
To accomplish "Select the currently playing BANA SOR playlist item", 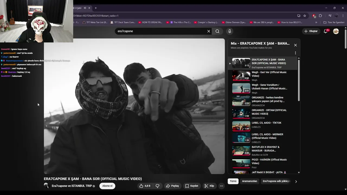I will pyautogui.click(x=262, y=63).
